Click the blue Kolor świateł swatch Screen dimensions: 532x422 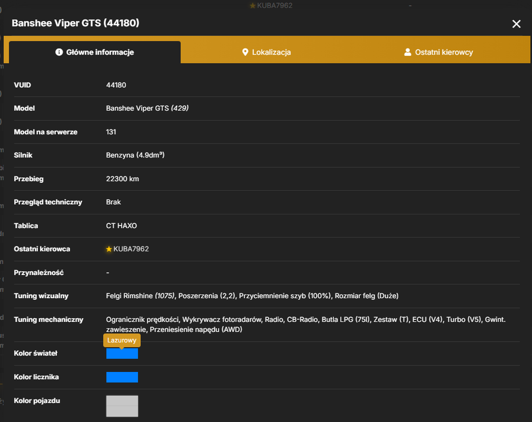(x=122, y=353)
